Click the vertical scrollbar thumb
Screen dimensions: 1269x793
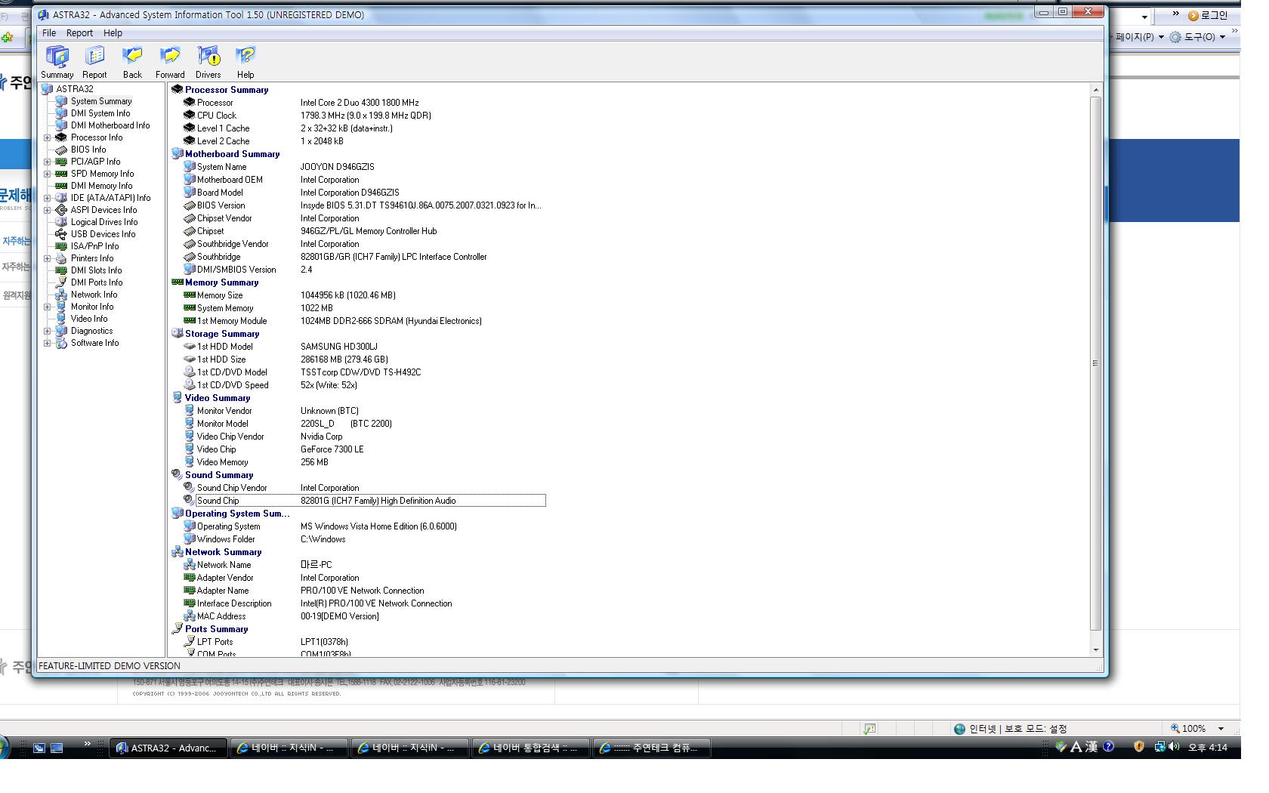coord(1096,363)
